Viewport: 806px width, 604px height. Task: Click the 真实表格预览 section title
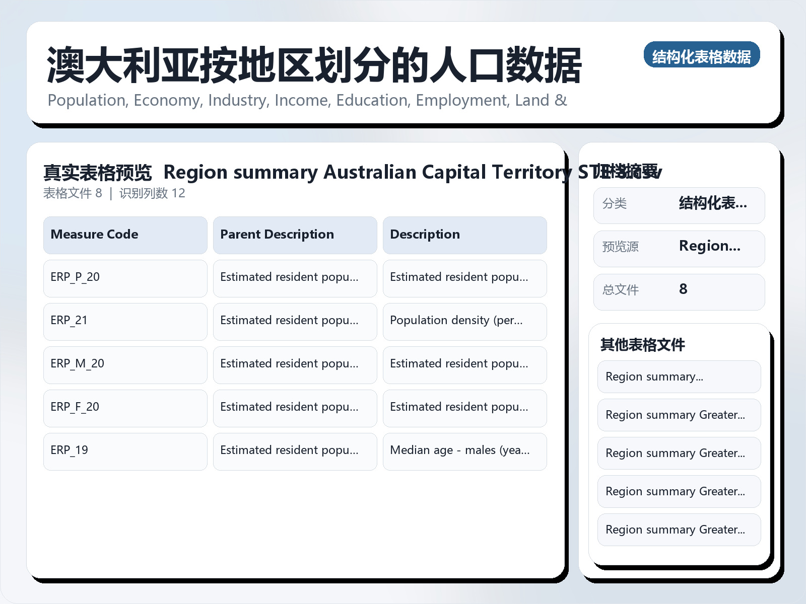tap(97, 173)
